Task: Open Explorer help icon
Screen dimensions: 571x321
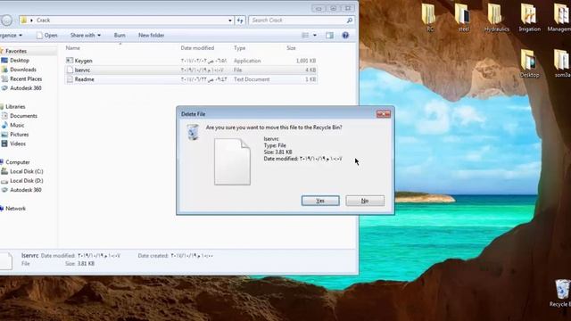Action: pyautogui.click(x=345, y=36)
